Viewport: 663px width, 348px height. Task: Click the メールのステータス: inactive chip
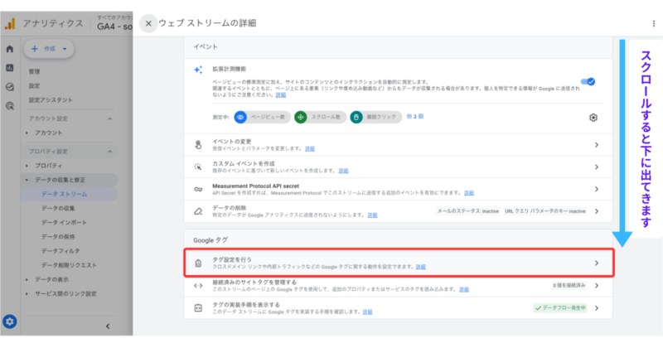pyautogui.click(x=467, y=211)
